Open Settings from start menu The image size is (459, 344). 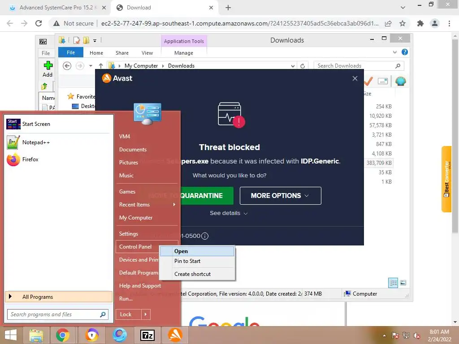[x=129, y=234]
